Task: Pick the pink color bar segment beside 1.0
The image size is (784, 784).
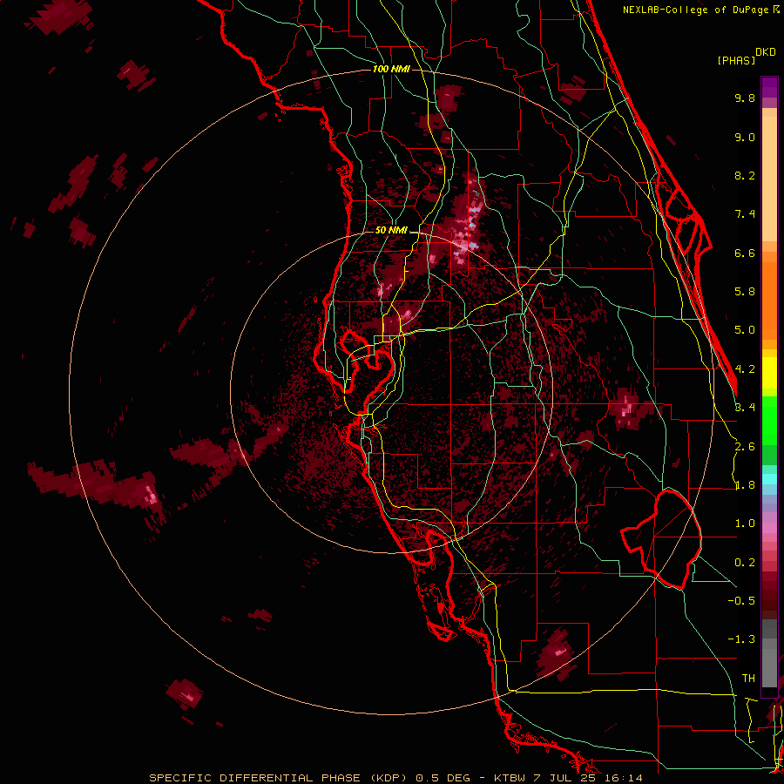Action: [769, 528]
